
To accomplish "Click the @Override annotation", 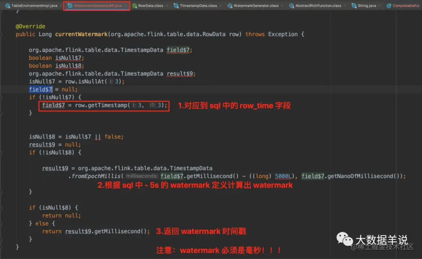I will [x=30, y=27].
